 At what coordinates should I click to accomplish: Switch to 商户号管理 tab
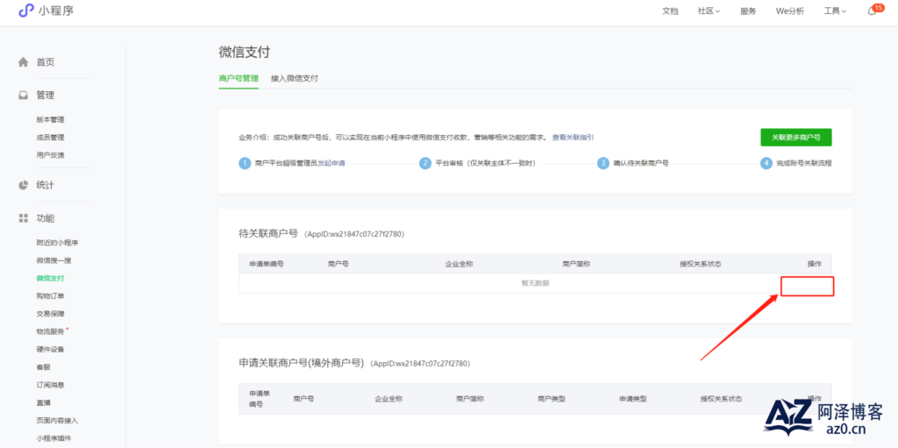[239, 79]
